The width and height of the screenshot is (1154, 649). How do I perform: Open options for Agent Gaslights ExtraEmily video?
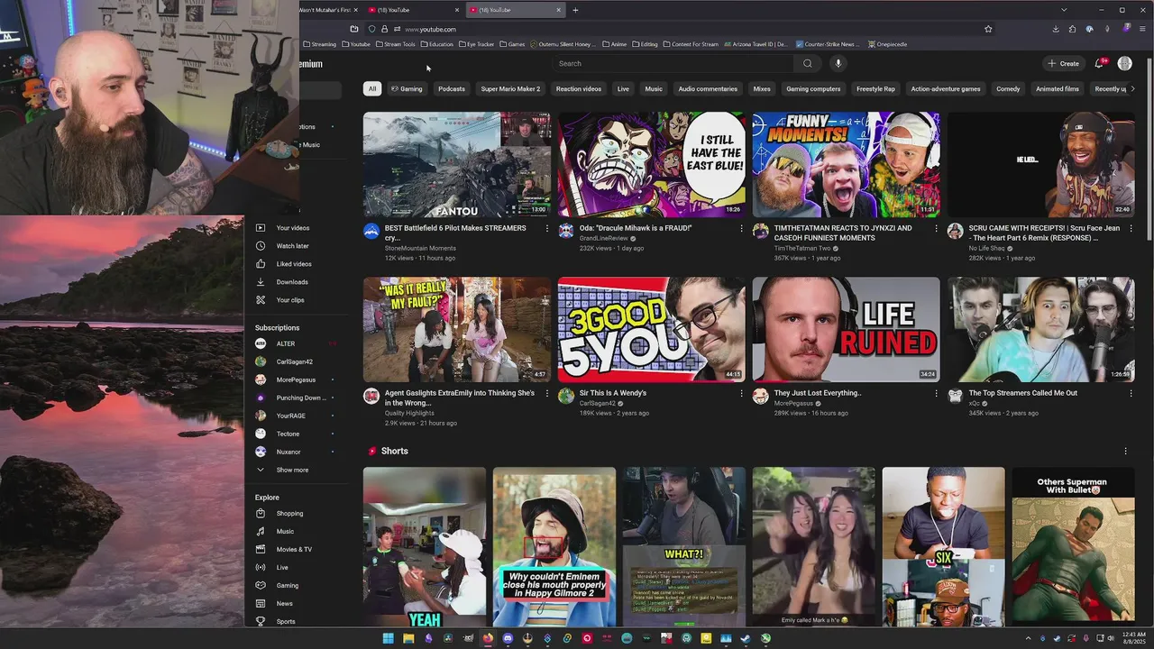coord(546,394)
